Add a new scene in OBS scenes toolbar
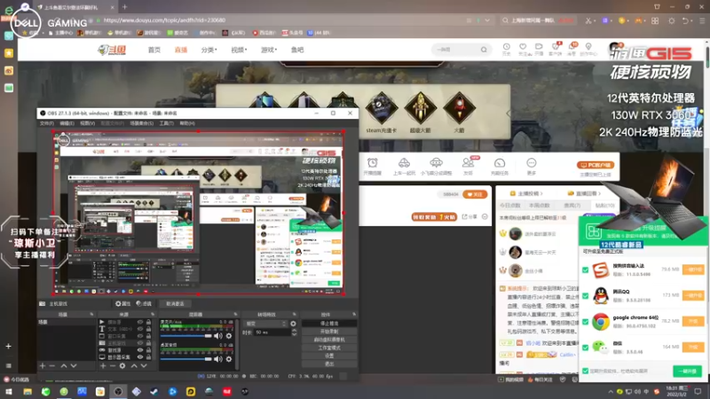 [x=43, y=365]
